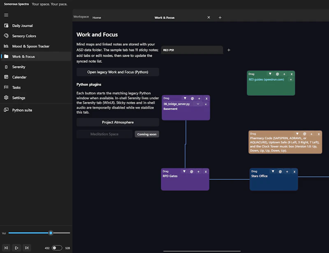This screenshot has height=253, width=329.
Task: Click the @ icon on the Stars Office note
Action: coord(280,171)
